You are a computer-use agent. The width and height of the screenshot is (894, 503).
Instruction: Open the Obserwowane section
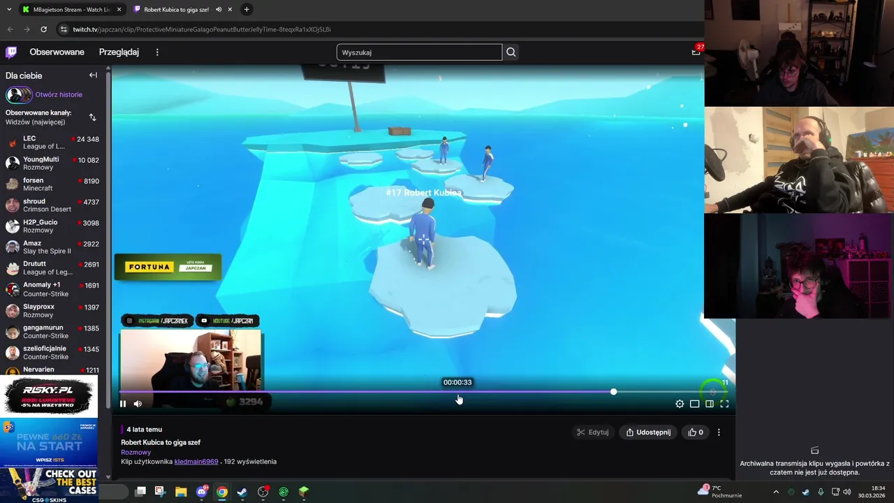(x=57, y=52)
